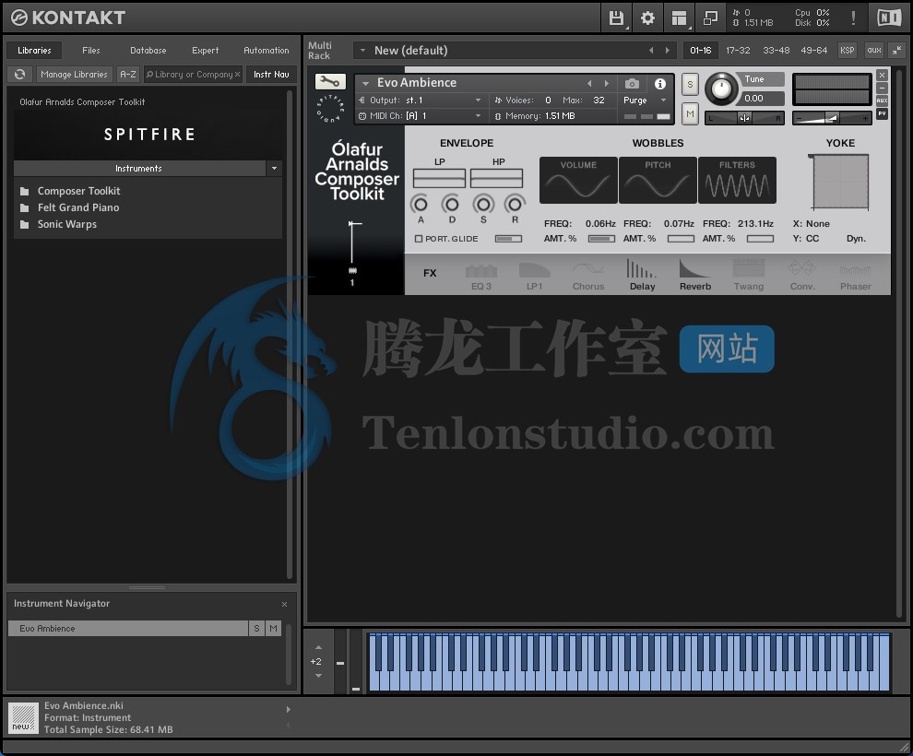Image resolution: width=913 pixels, height=756 pixels.
Task: Click the snapshot camera icon
Action: pos(632,83)
